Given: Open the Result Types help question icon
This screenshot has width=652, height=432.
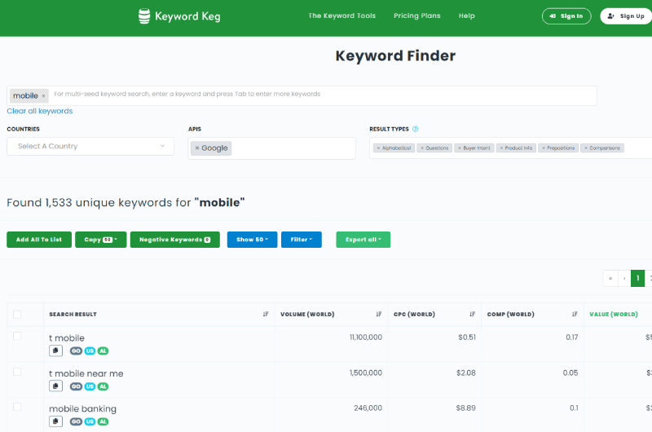Looking at the screenshot, I should [x=415, y=130].
